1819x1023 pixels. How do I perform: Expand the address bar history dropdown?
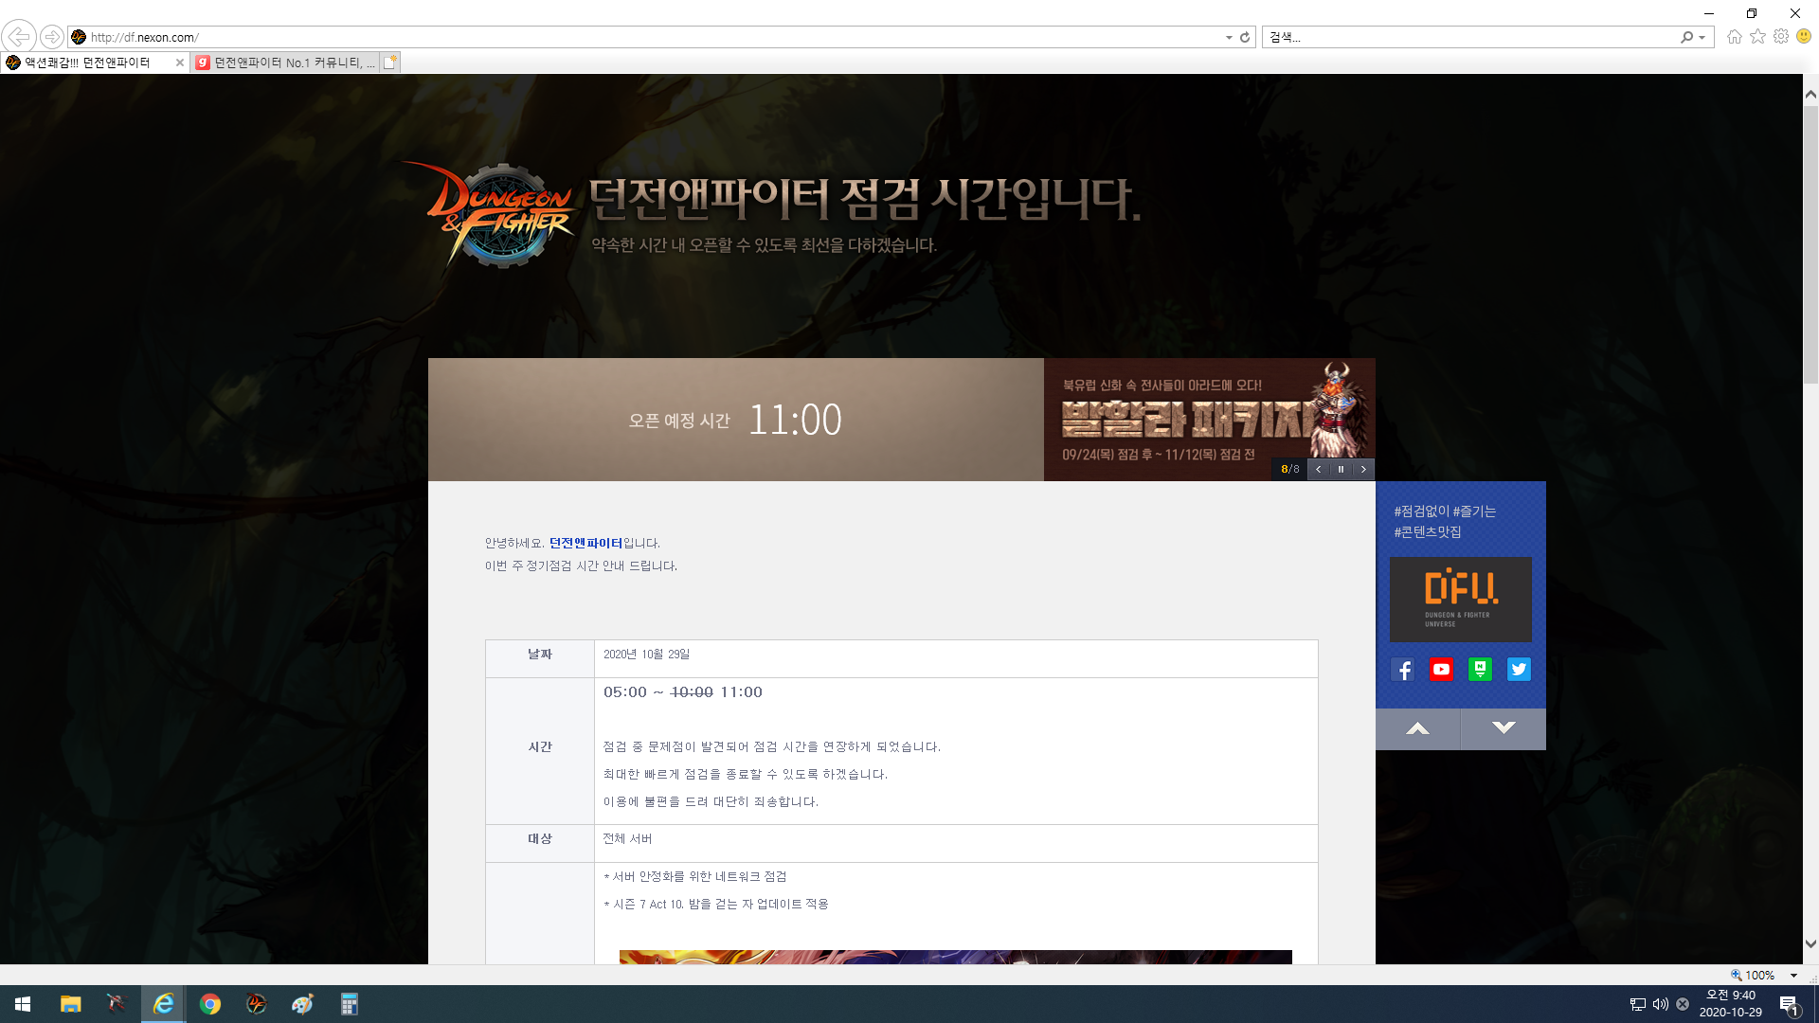coord(1229,37)
